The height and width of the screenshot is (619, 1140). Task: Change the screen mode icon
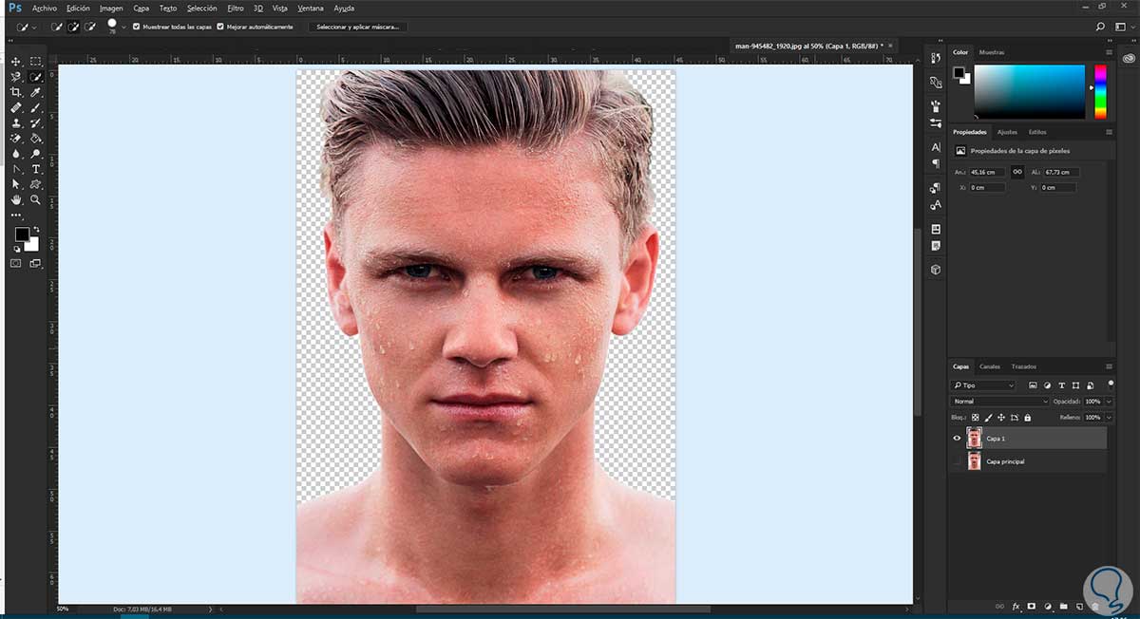click(x=35, y=263)
